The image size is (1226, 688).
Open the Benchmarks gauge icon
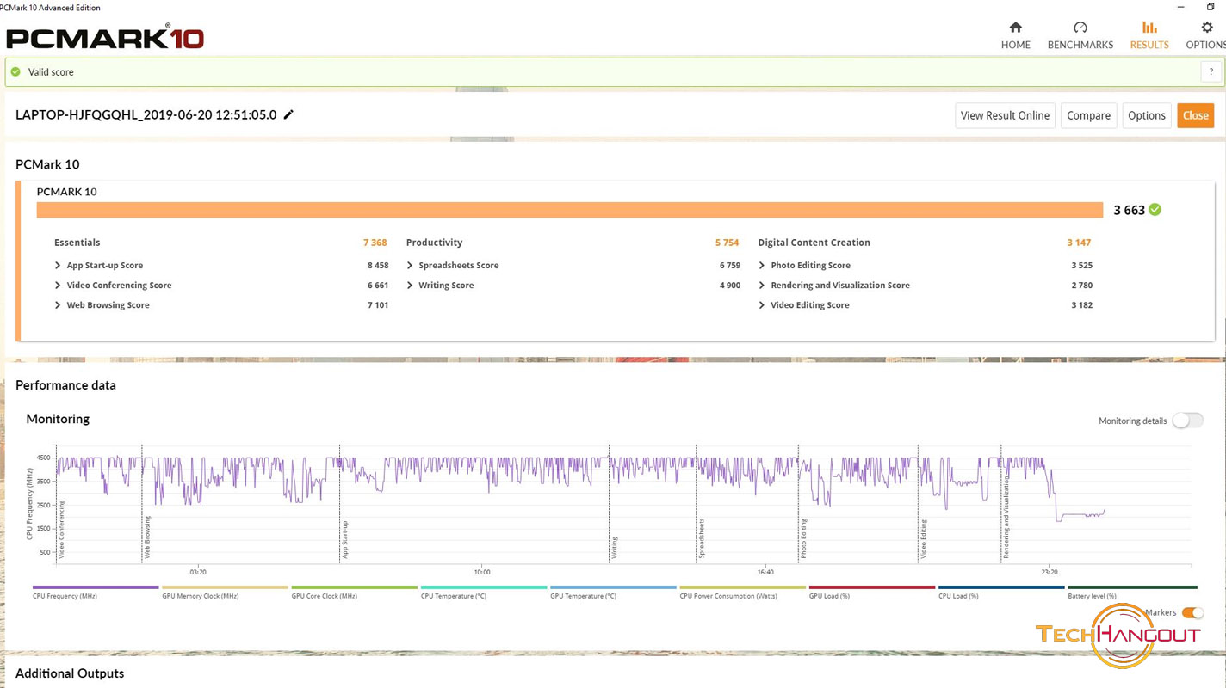tap(1080, 28)
